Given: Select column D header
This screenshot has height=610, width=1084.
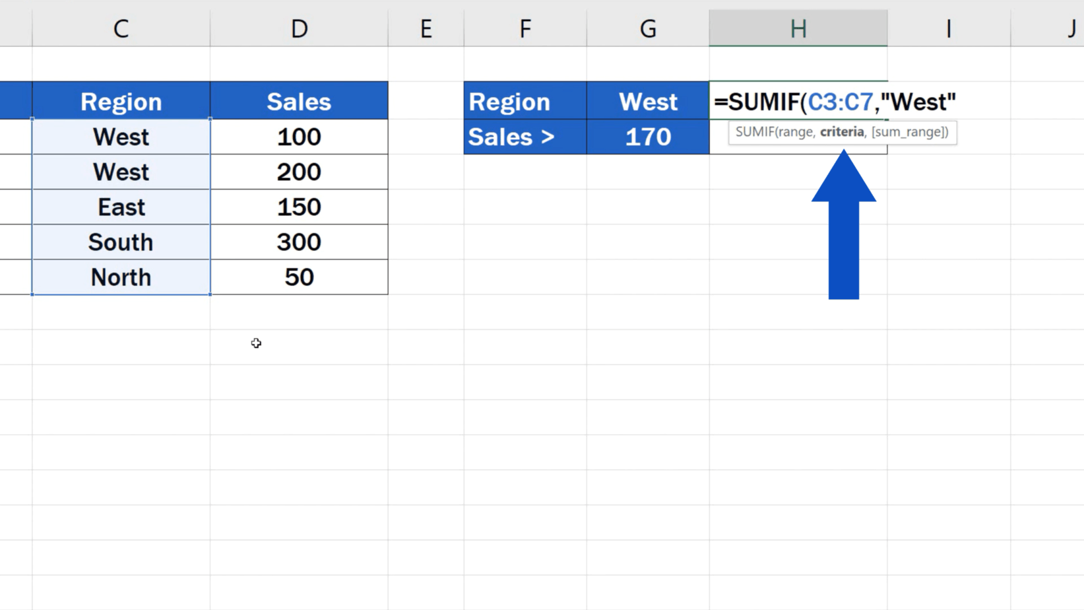Looking at the screenshot, I should [299, 28].
